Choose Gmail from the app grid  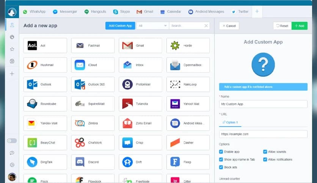pyautogui.click(x=141, y=45)
